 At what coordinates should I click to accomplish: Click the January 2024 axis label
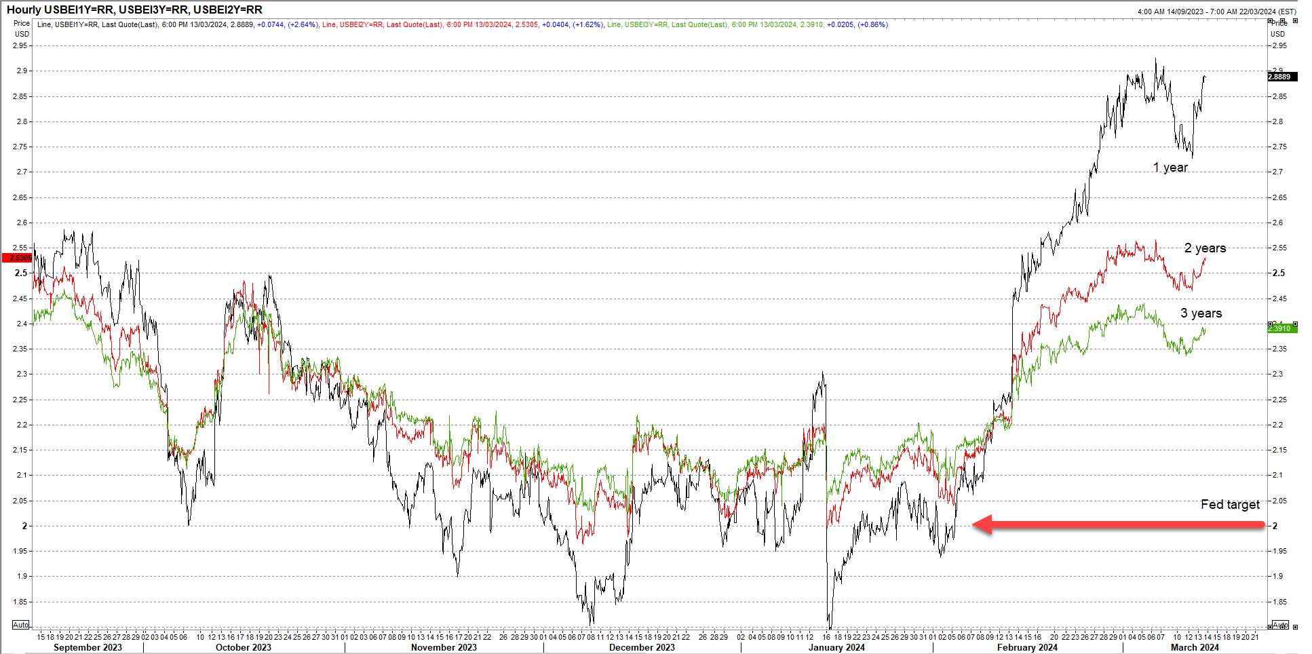pyautogui.click(x=836, y=647)
